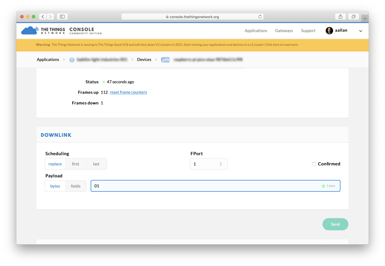The width and height of the screenshot is (385, 266).
Task: Open the account dropdown chevron next to aallan
Action: coord(360,31)
